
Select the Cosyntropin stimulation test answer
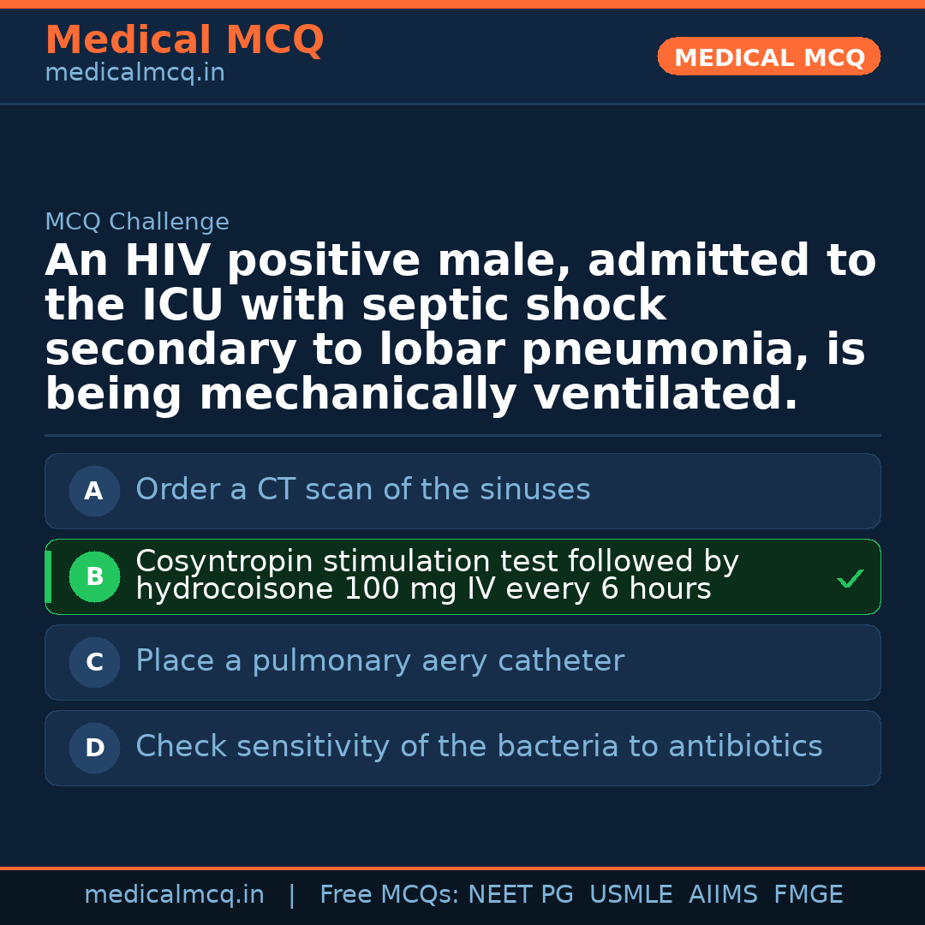click(x=437, y=576)
